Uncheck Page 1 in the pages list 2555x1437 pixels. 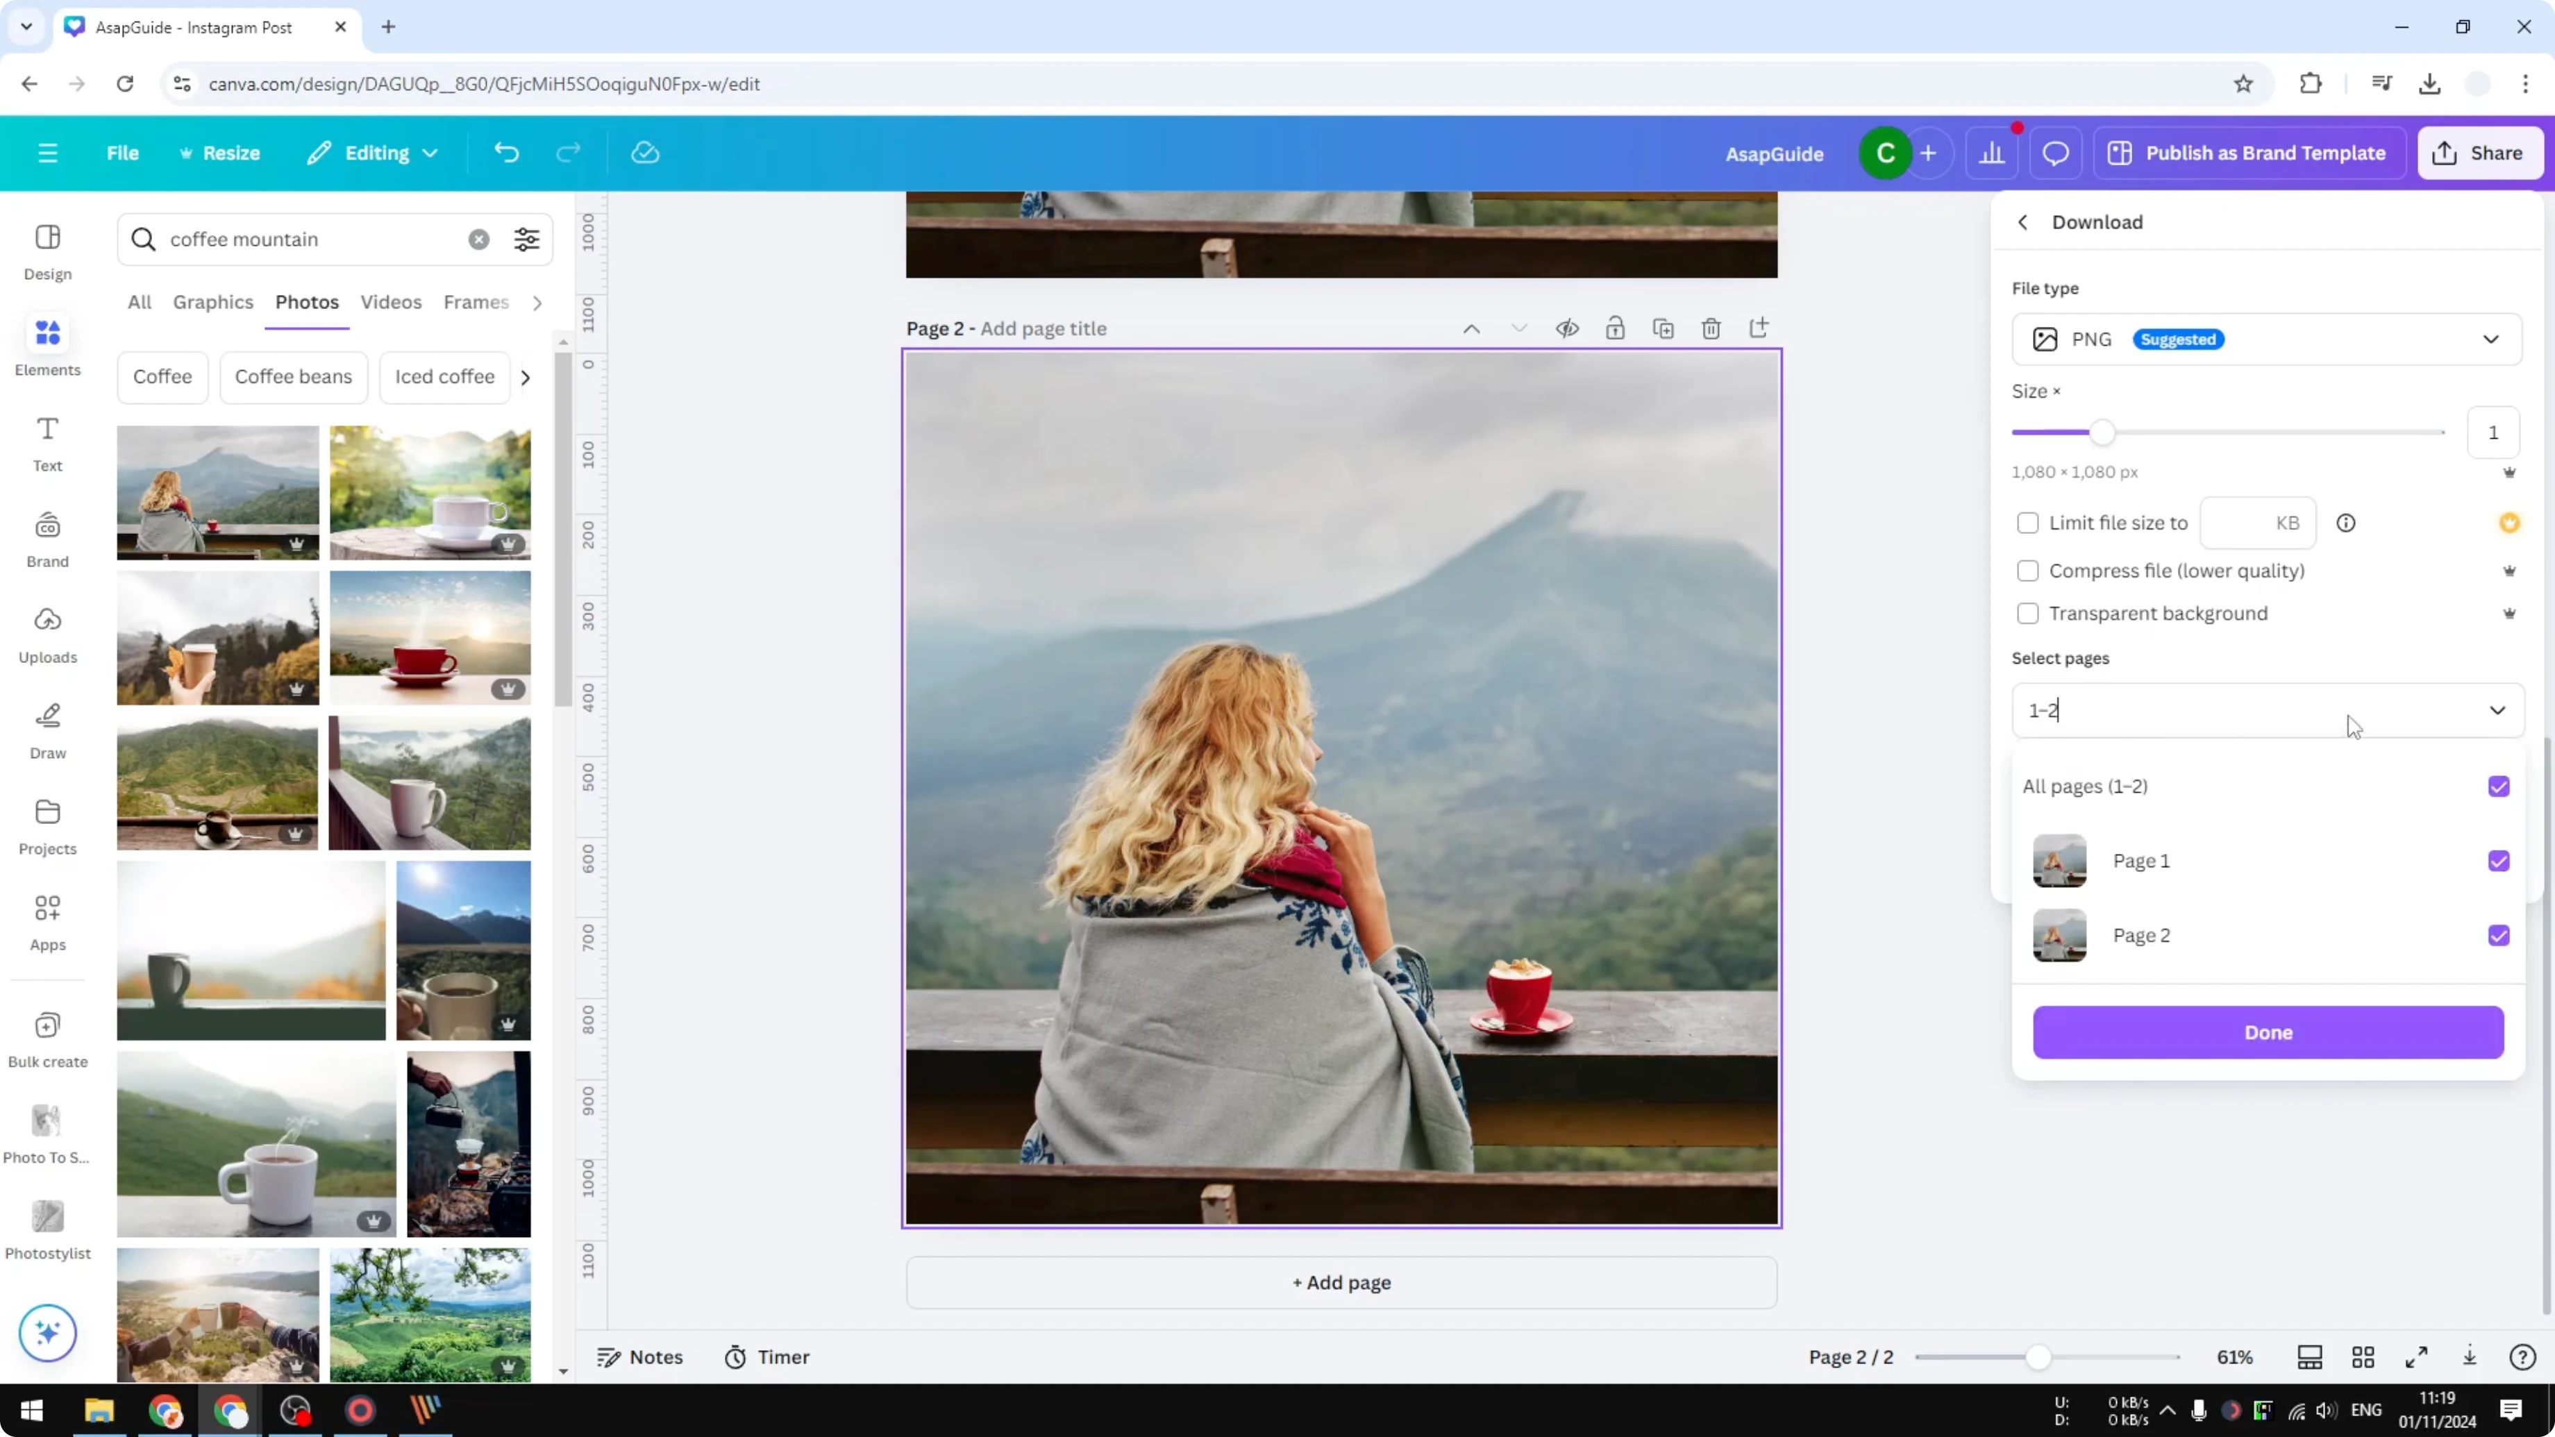tap(2499, 861)
